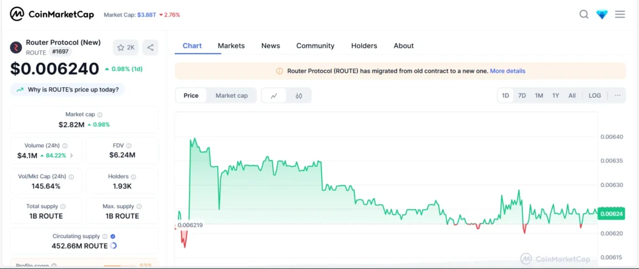Viewport: 639px width, 269px height.
Task: Click the $2.82M market cap value
Action: click(71, 125)
